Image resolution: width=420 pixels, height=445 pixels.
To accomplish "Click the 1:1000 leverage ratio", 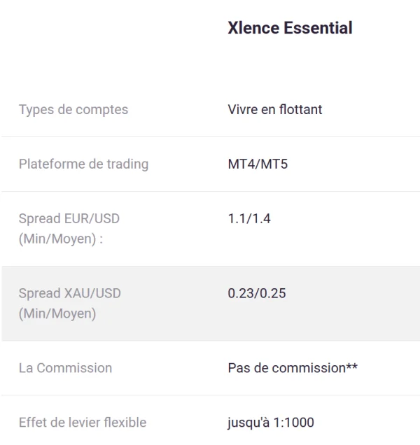I will coord(295,423).
